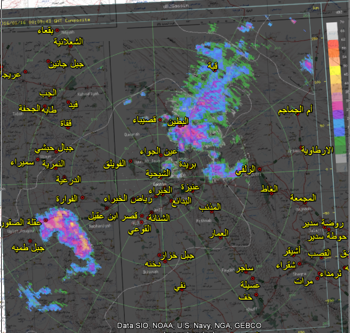Click the بريدة city label
The image size is (350, 333).
point(188,164)
